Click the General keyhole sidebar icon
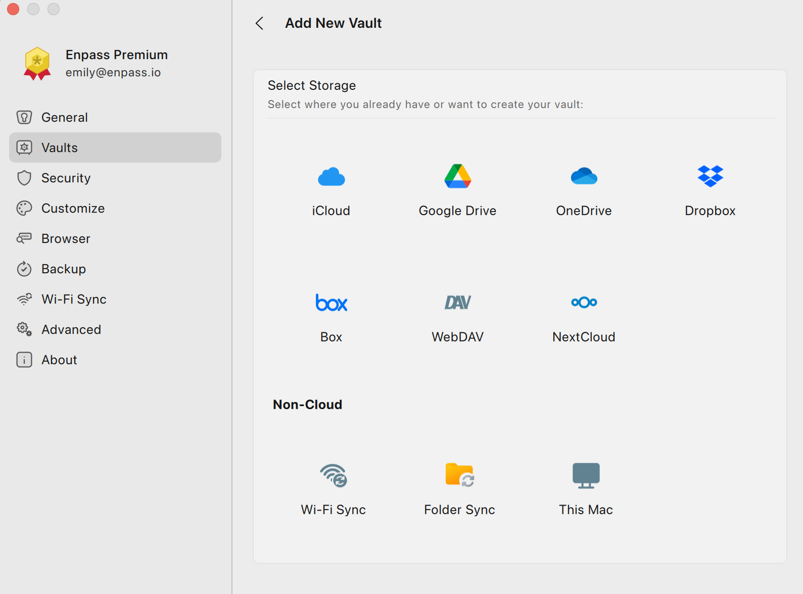Image resolution: width=803 pixels, height=594 pixels. (x=24, y=117)
